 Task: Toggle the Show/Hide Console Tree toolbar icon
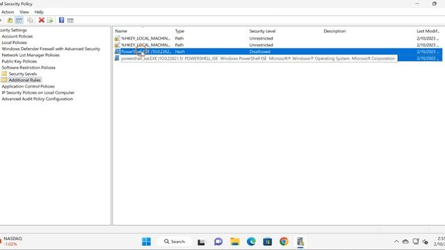19,20
